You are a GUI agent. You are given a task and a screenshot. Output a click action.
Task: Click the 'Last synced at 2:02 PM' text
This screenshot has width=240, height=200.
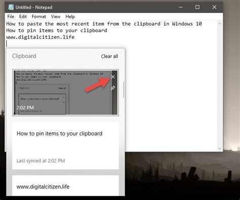[41, 161]
